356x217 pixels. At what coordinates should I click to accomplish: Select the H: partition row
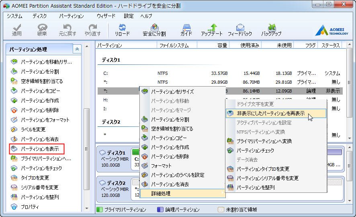[x=118, y=100]
